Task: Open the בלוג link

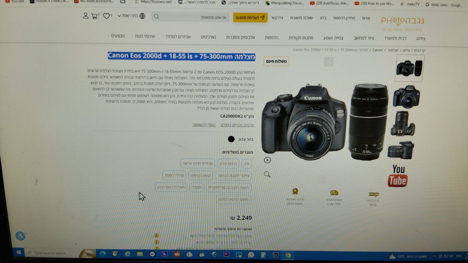Action: click(x=323, y=18)
